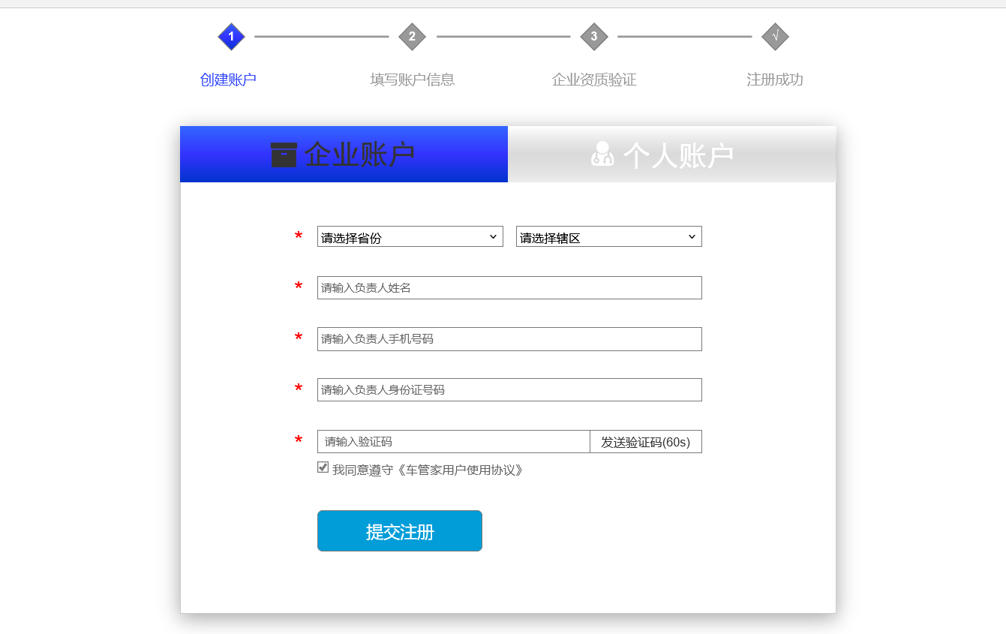
Task: Click the 创建账户 step label
Action: click(228, 80)
